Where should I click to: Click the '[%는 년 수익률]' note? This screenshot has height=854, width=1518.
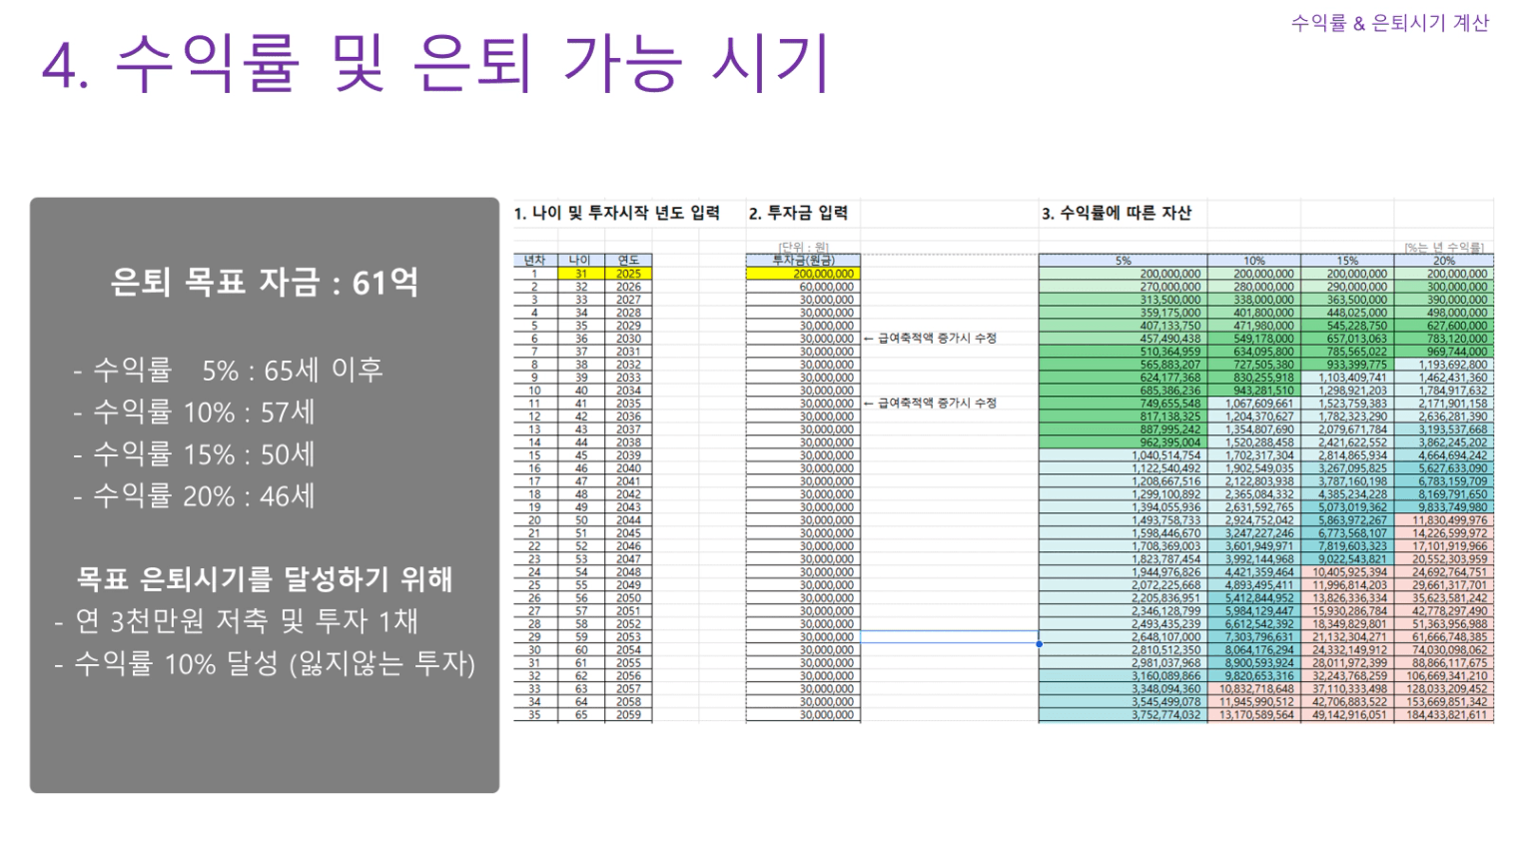tap(1444, 248)
